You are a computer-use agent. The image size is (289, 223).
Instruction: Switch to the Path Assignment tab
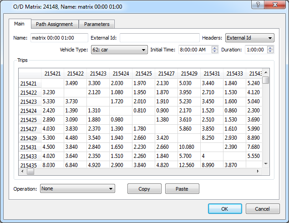54,24
